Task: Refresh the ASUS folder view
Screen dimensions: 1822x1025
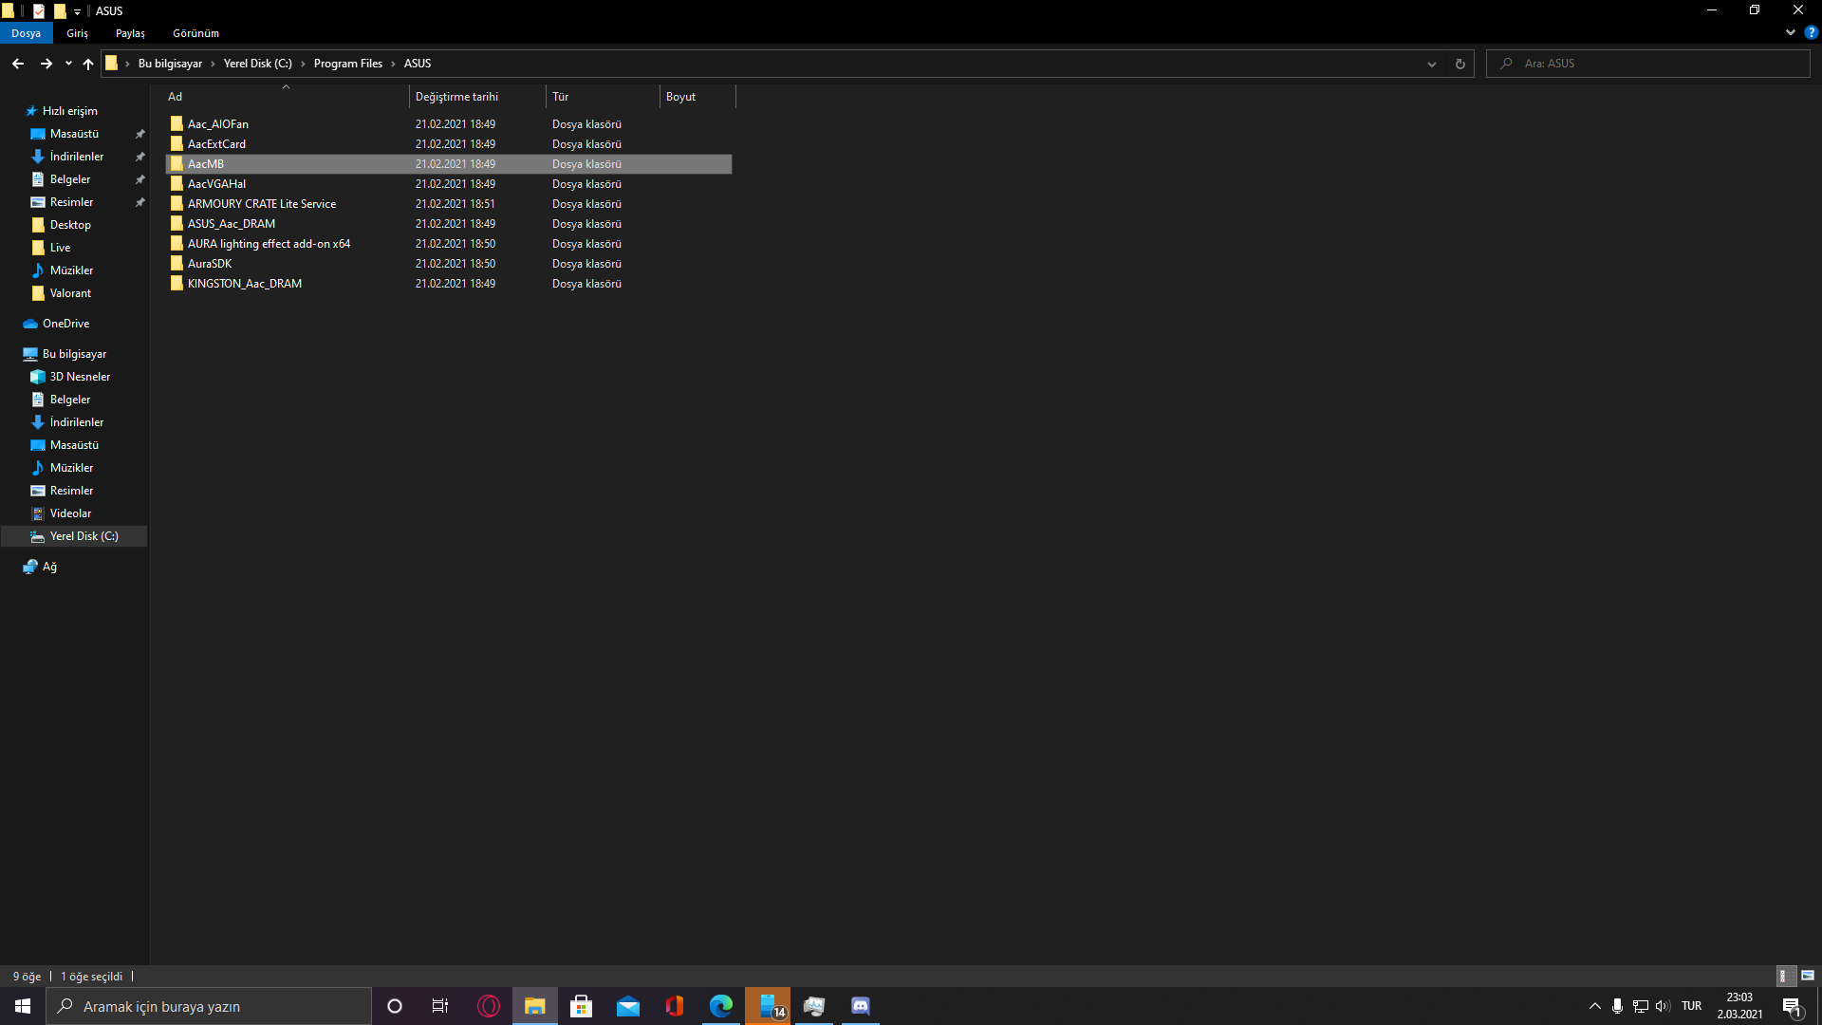Action: pyautogui.click(x=1459, y=64)
